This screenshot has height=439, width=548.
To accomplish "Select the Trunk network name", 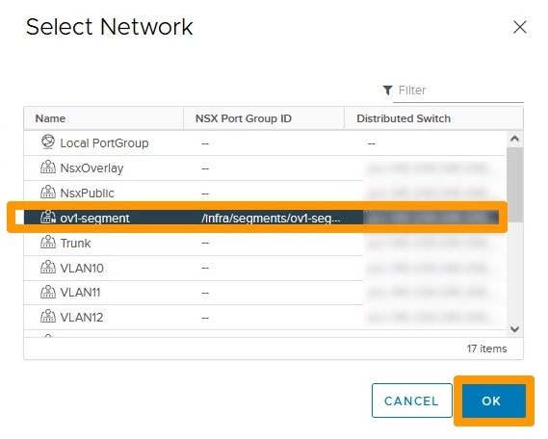I will 75,243.
